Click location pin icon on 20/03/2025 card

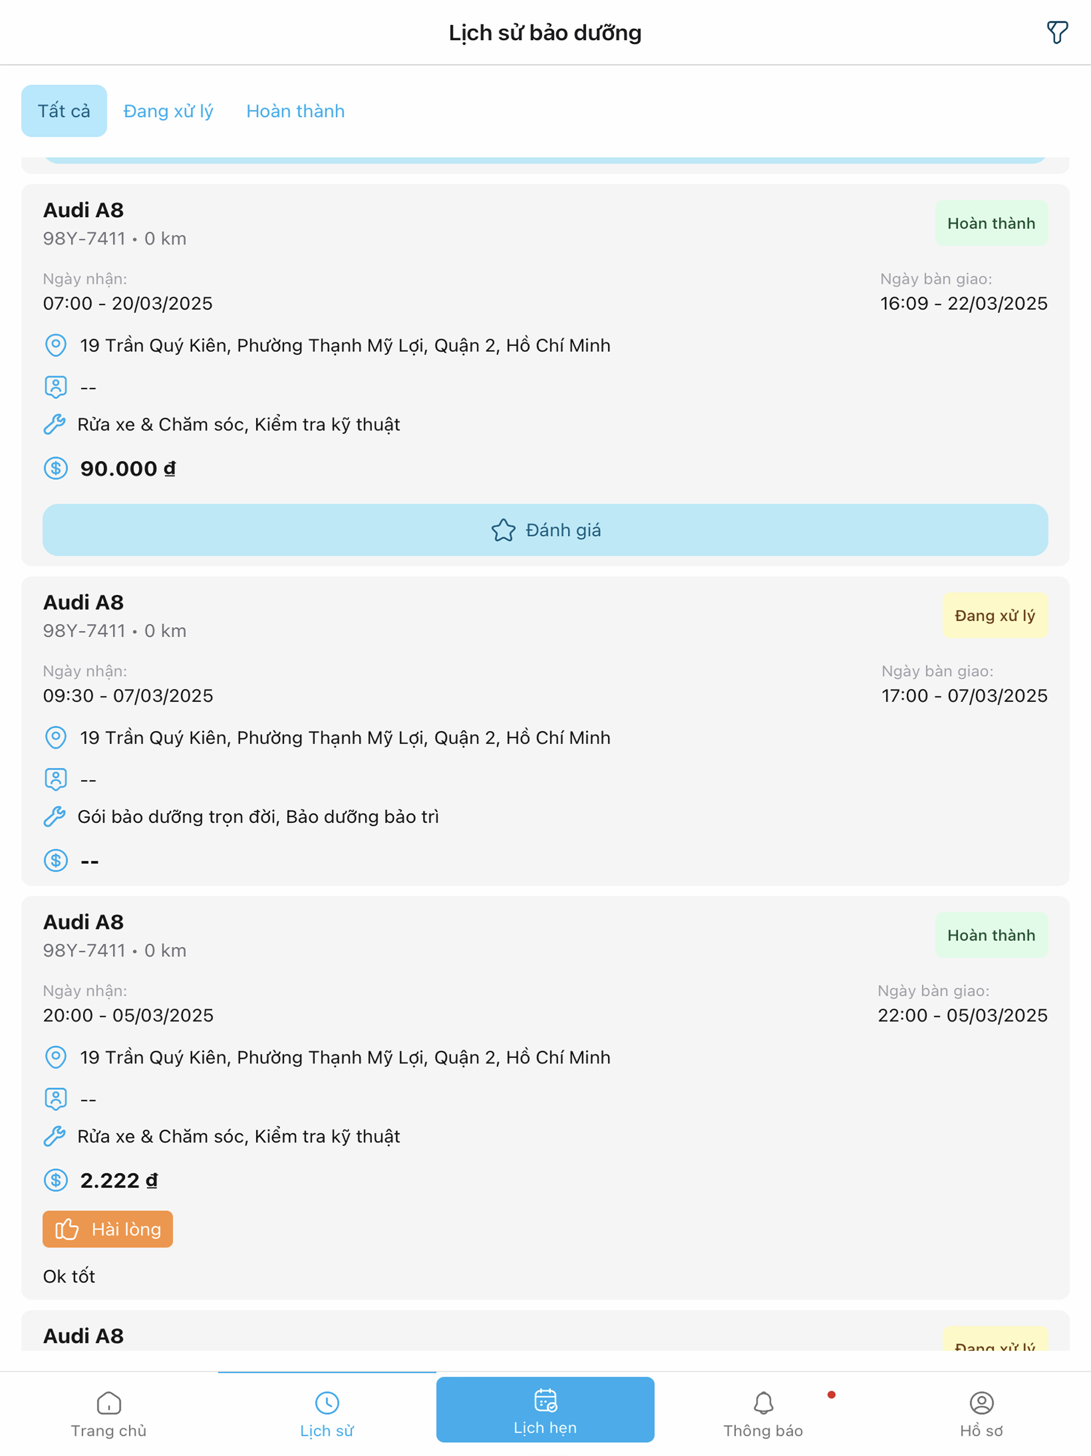56,345
